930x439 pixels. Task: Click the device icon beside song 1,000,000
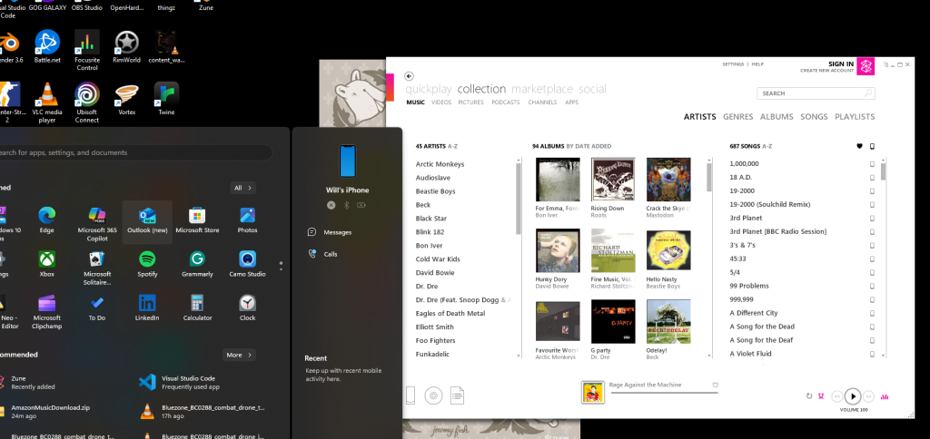click(873, 164)
